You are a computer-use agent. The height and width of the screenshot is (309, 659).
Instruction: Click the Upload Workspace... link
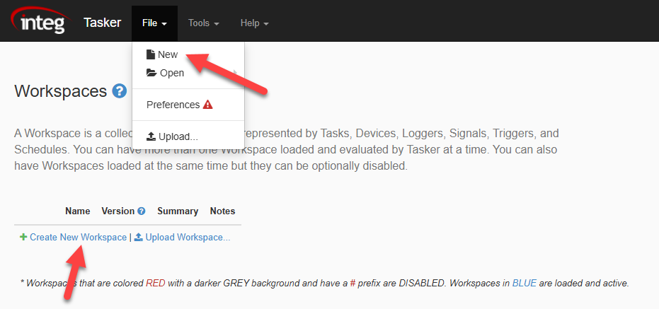[188, 238]
